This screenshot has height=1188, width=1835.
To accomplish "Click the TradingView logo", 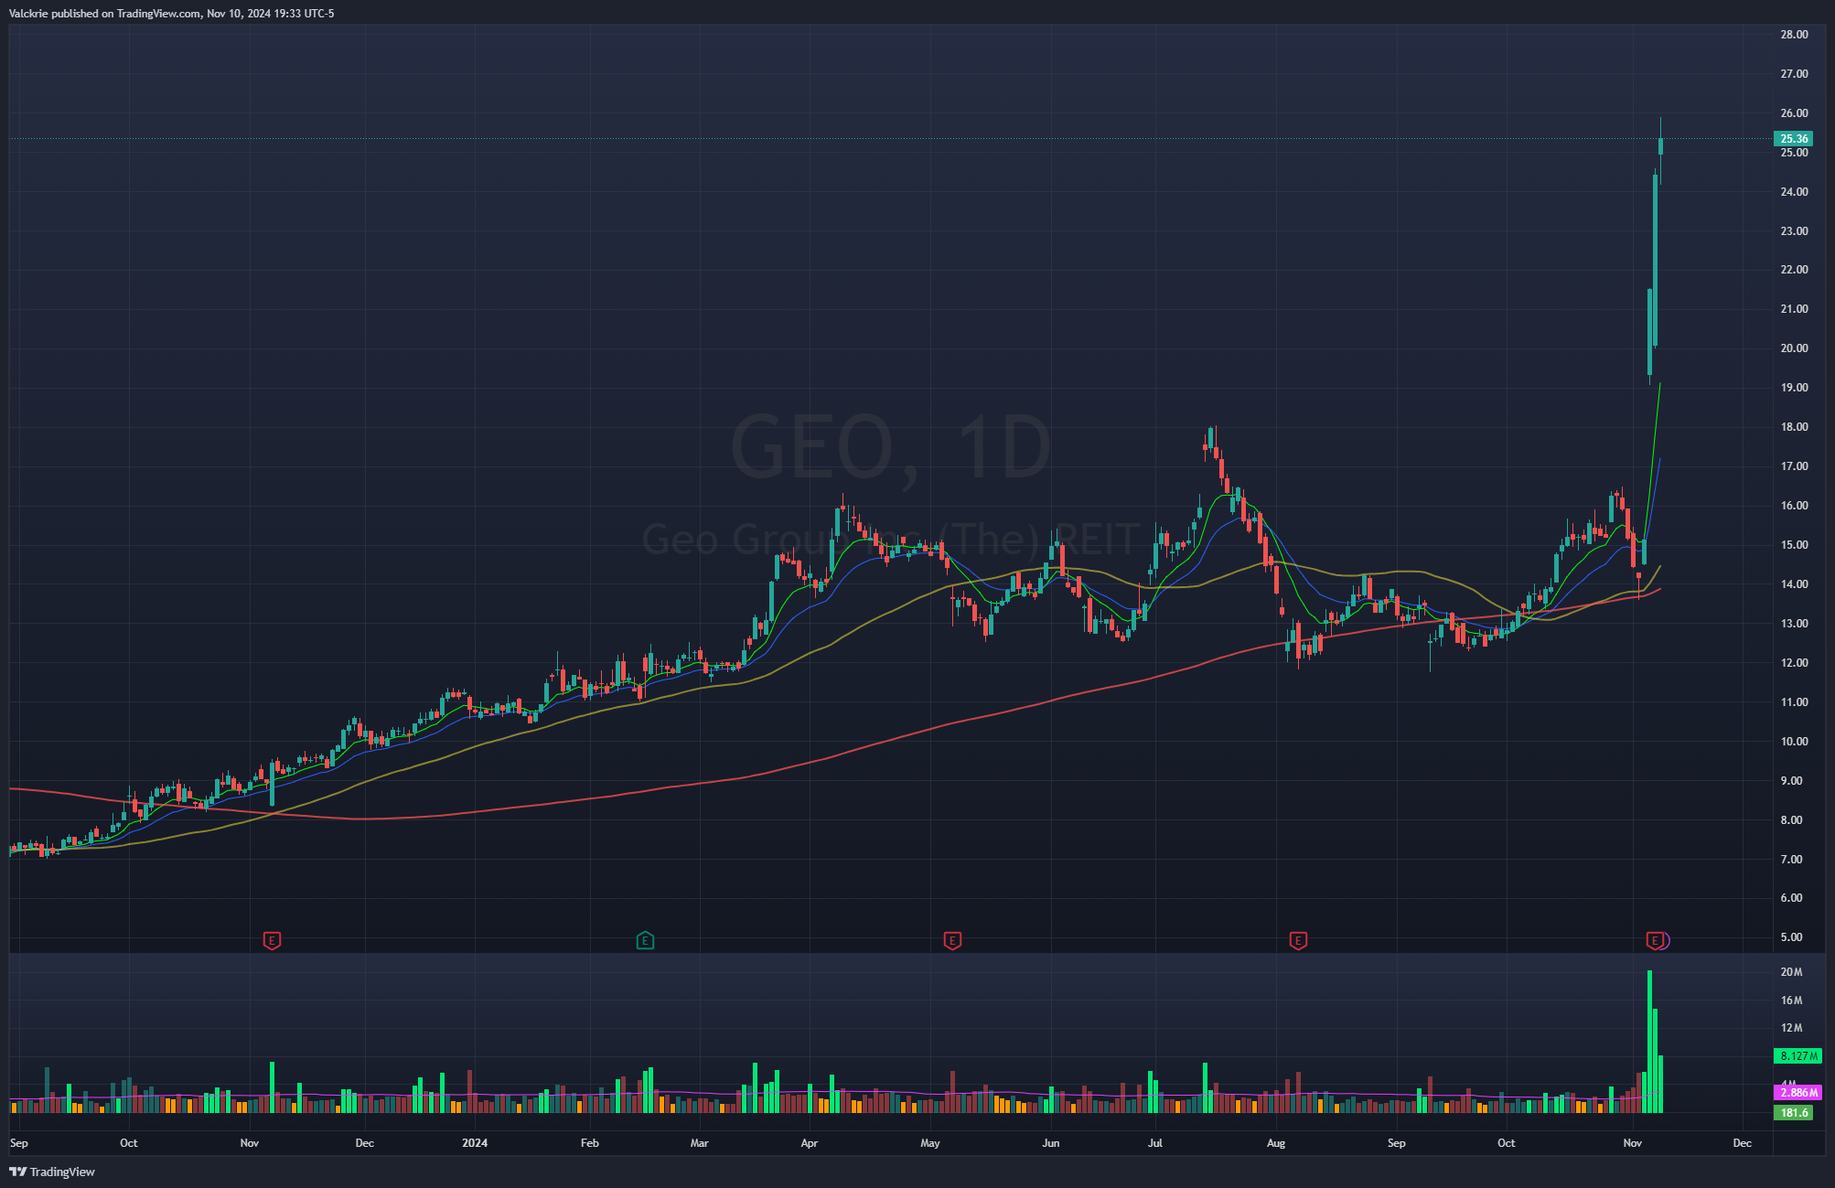I will [x=52, y=1172].
